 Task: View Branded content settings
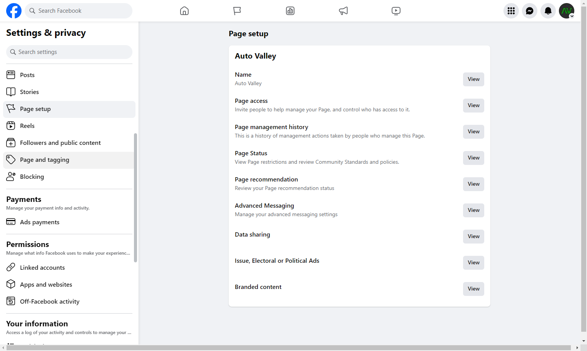pos(473,289)
